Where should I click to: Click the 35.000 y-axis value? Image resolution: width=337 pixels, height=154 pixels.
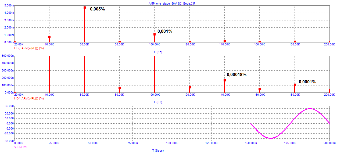[x=9, y=106]
